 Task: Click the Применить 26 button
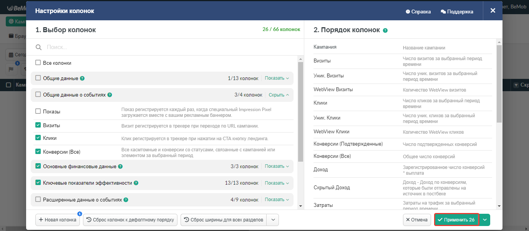(x=456, y=220)
